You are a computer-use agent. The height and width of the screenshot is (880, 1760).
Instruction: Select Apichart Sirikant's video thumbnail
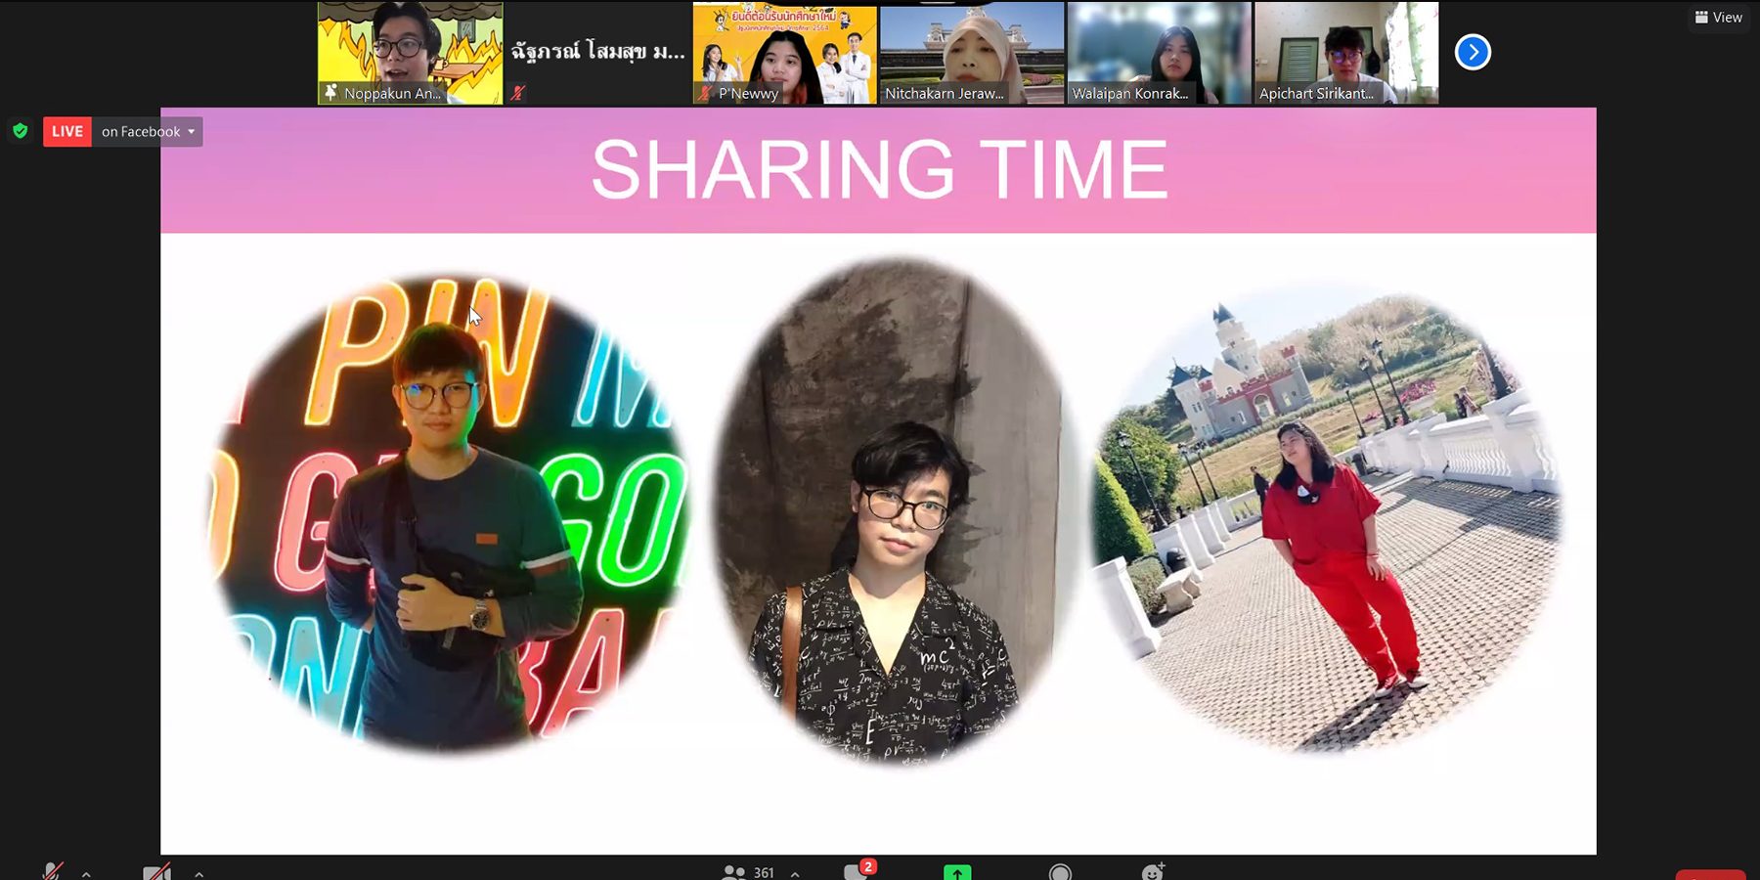[x=1346, y=53]
